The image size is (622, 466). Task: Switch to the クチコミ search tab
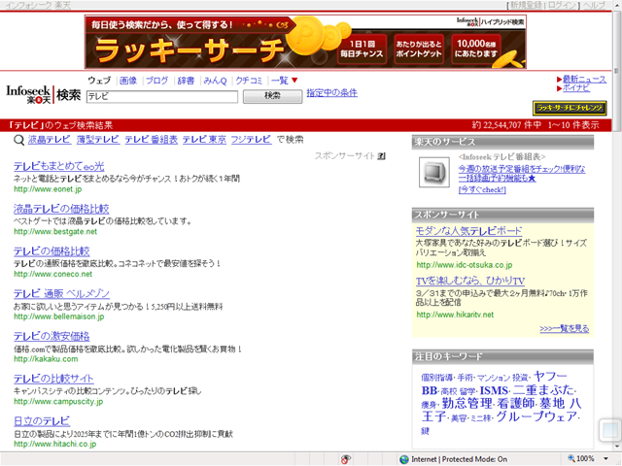[249, 81]
